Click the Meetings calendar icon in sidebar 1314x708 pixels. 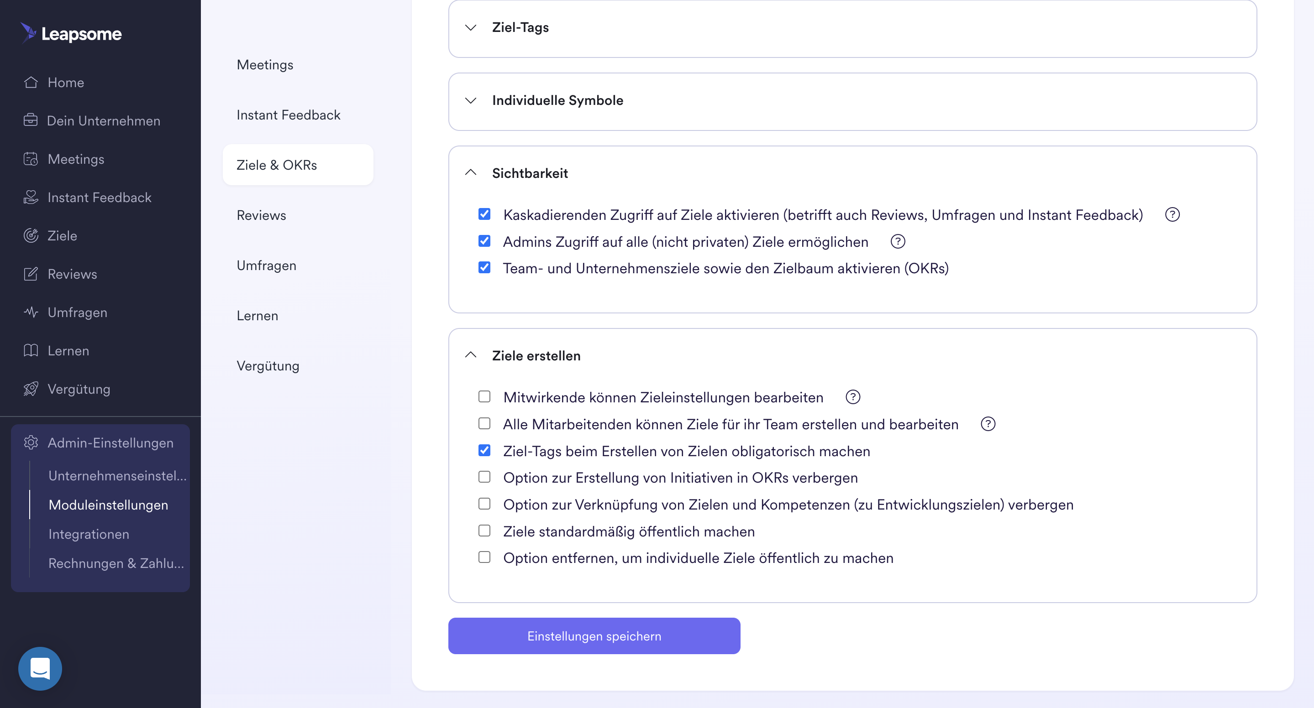tap(31, 159)
